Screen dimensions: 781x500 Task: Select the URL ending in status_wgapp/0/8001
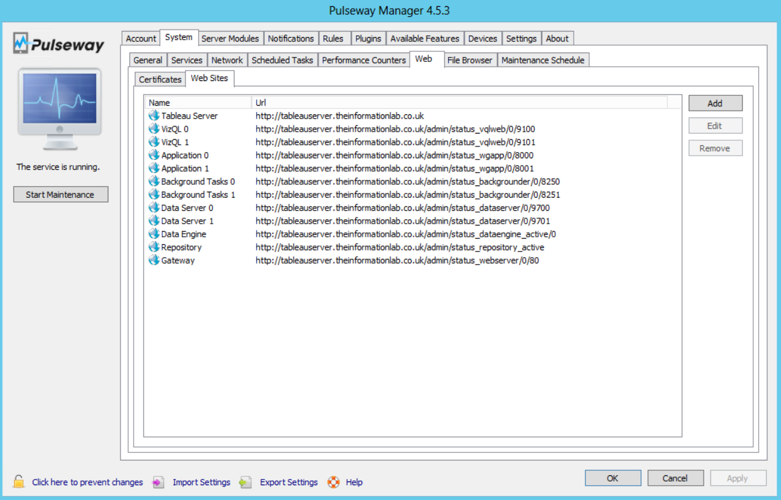(394, 168)
